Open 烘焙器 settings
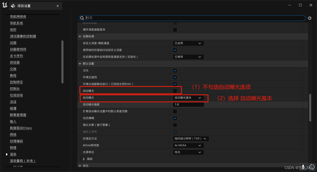 [15, 63]
